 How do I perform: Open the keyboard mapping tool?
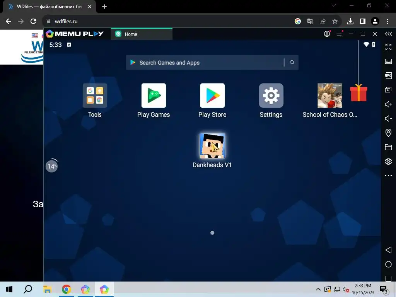tap(388, 61)
